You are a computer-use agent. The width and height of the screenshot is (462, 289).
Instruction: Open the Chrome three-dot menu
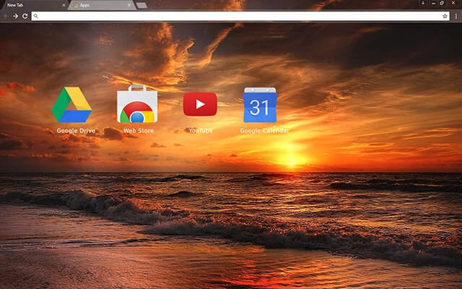click(456, 16)
